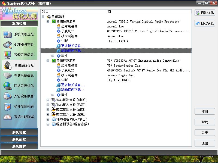Screen dimensions: 218x163
Task: Open 帮助 button
Action: (x=205, y=122)
